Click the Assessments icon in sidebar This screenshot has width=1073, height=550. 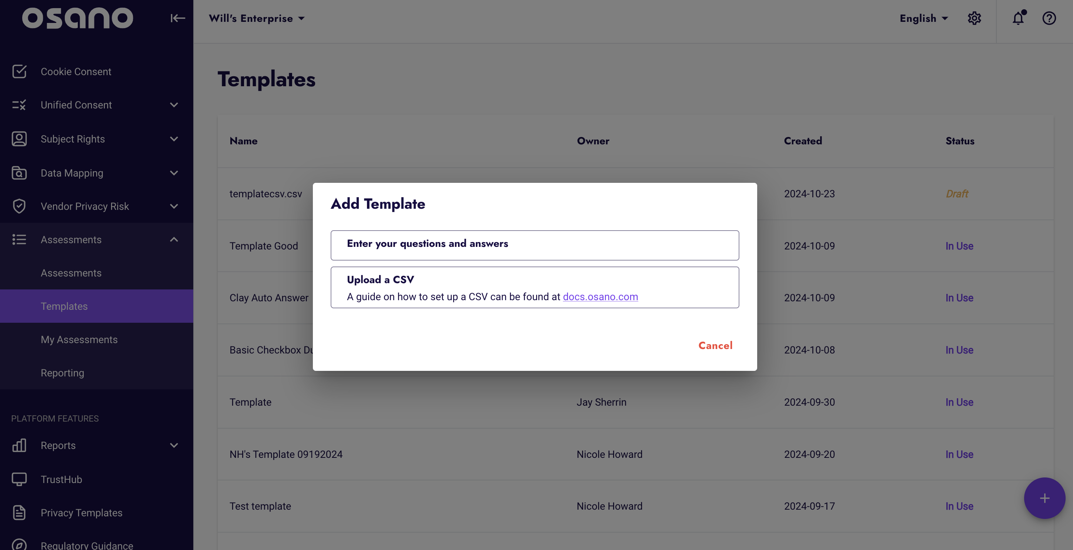tap(19, 239)
